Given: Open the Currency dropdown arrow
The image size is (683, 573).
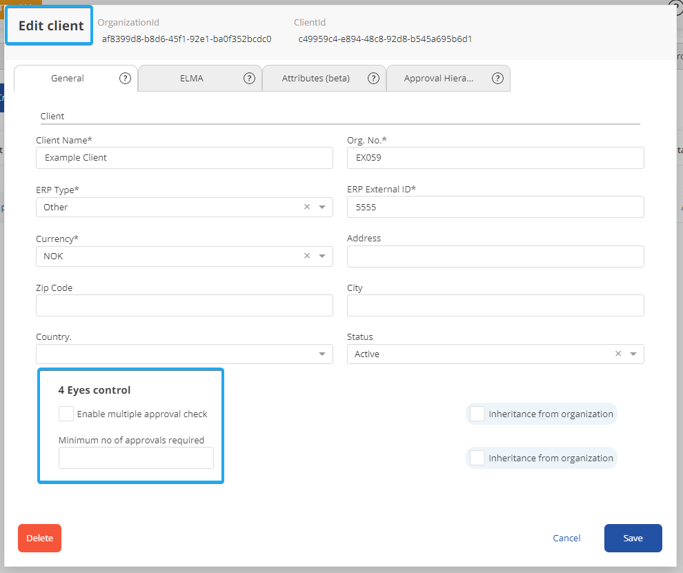Looking at the screenshot, I should click(x=322, y=257).
